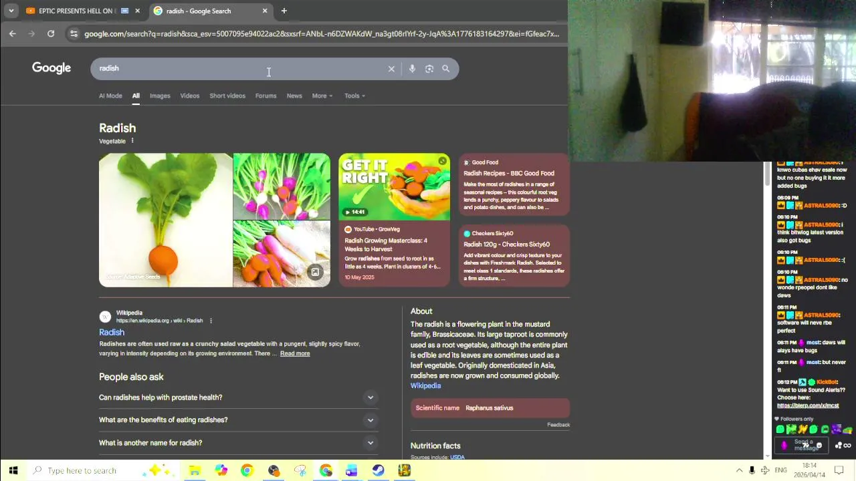This screenshot has height=481, width=856.
Task: Click Read more under Wikipedia snippet
Action: click(x=295, y=353)
